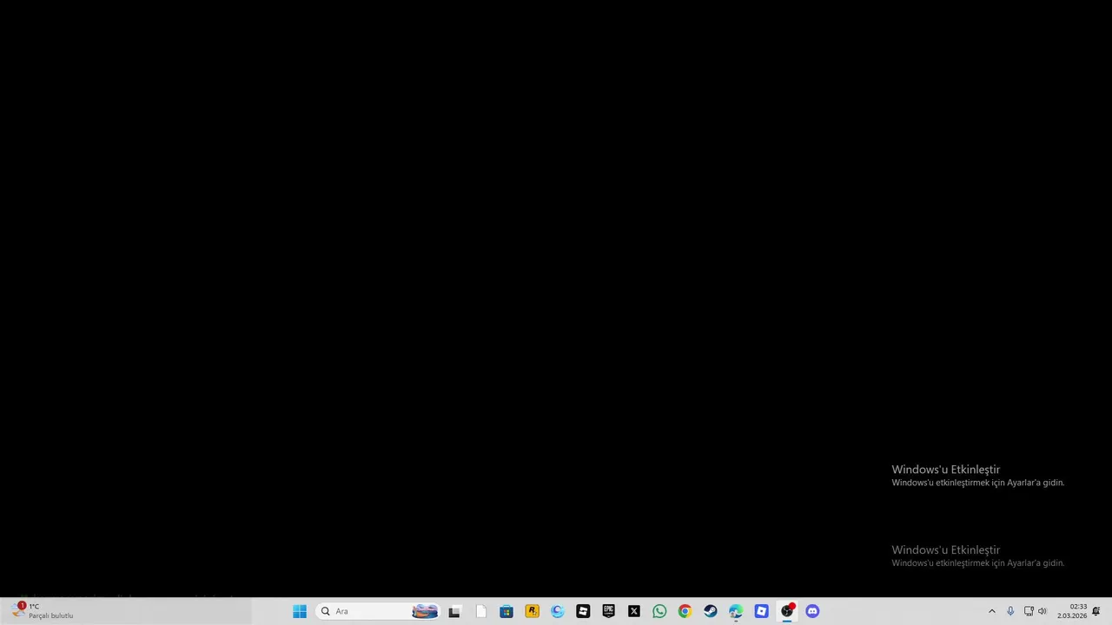Click the Ara search box
1112x625 pixels.
coord(378,611)
